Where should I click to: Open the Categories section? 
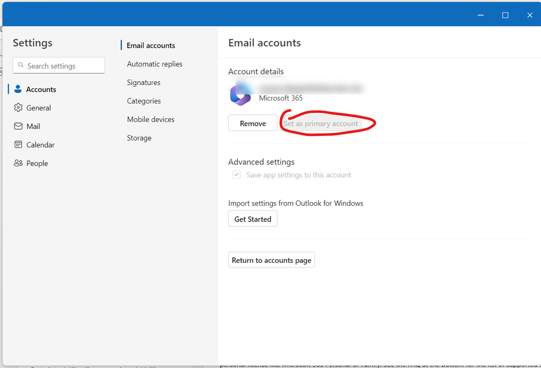click(x=144, y=101)
